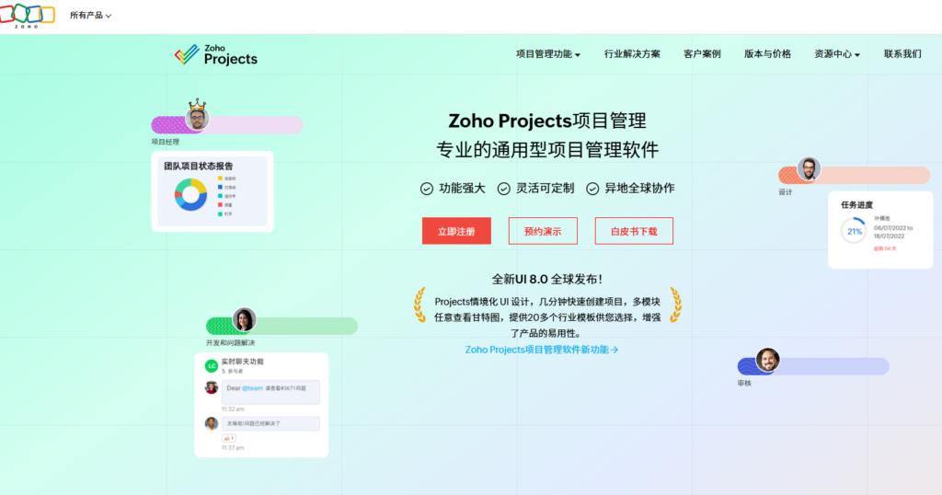Click checkmark icon beside 功能强大

[427, 189]
